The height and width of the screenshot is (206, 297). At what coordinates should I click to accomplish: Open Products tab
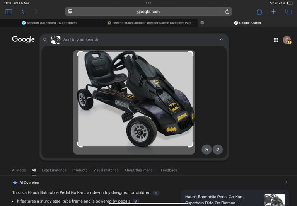click(x=80, y=170)
